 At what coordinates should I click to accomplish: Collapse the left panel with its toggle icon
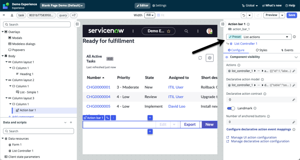coord(77,24)
